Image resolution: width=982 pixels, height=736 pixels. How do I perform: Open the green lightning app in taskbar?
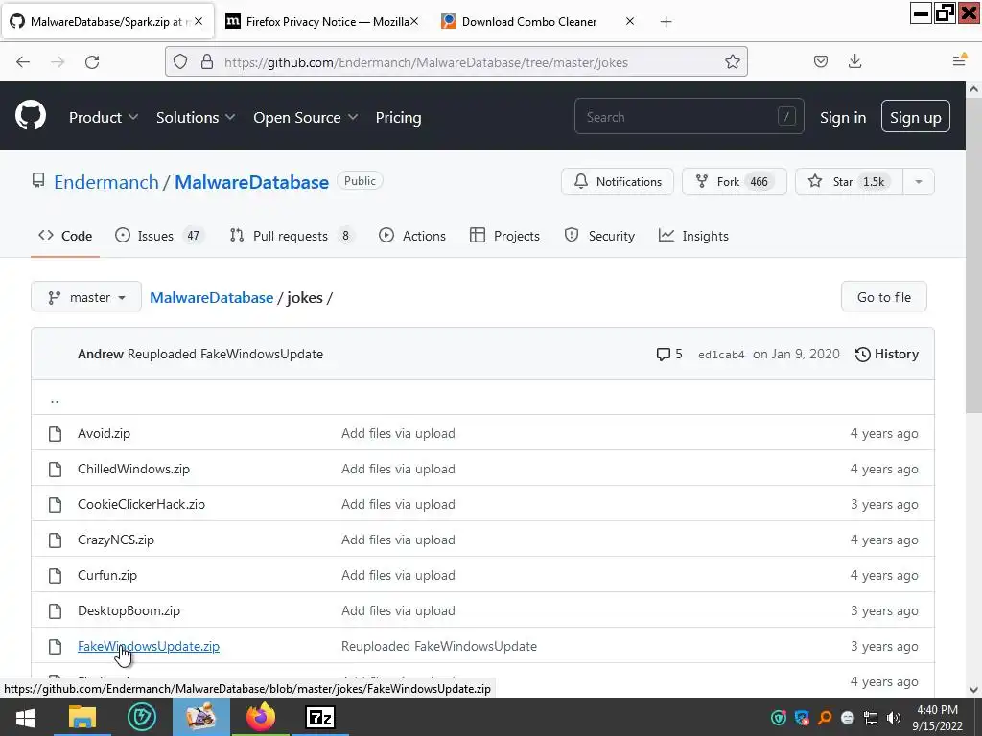click(x=142, y=717)
